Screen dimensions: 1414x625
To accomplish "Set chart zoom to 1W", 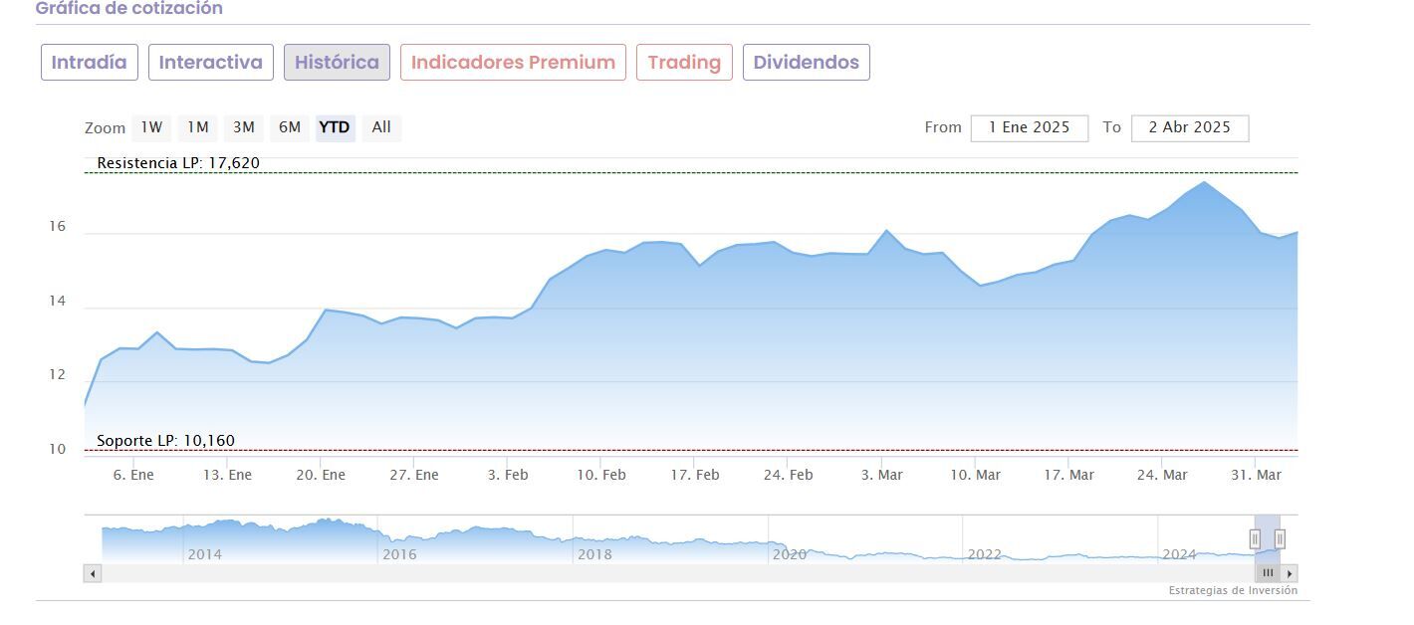I will coord(151,127).
